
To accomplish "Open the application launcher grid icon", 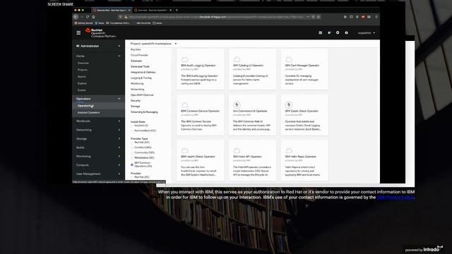I will (x=320, y=33).
